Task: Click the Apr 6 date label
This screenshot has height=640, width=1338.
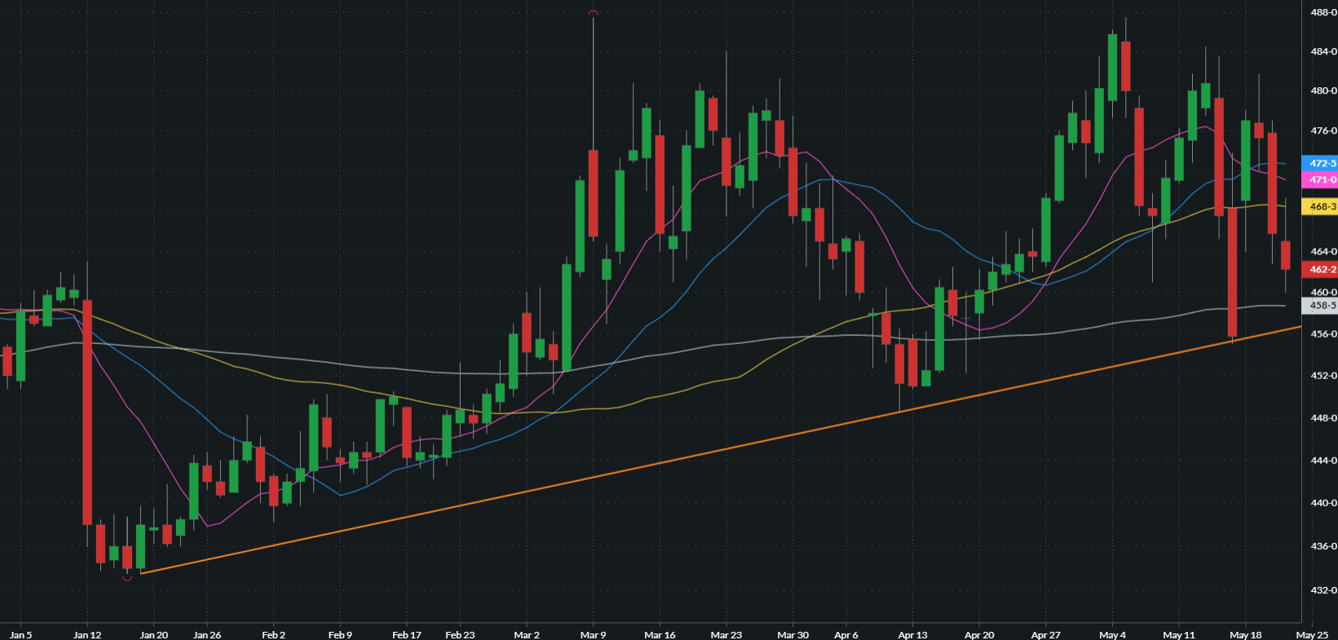Action: click(846, 634)
